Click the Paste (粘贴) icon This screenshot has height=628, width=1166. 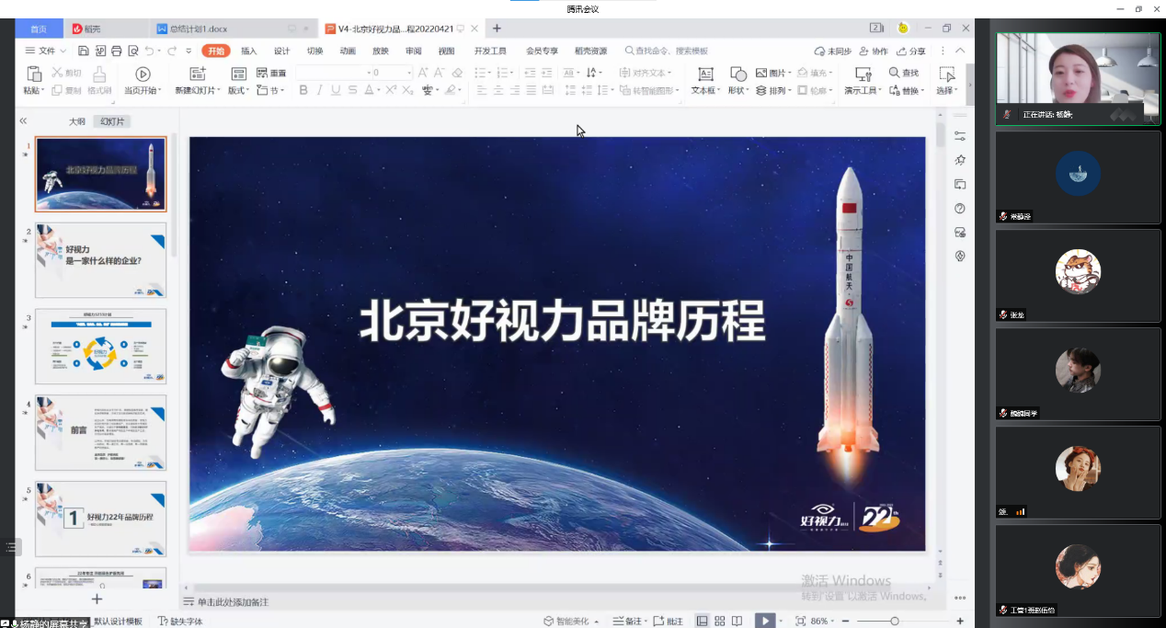click(x=34, y=74)
